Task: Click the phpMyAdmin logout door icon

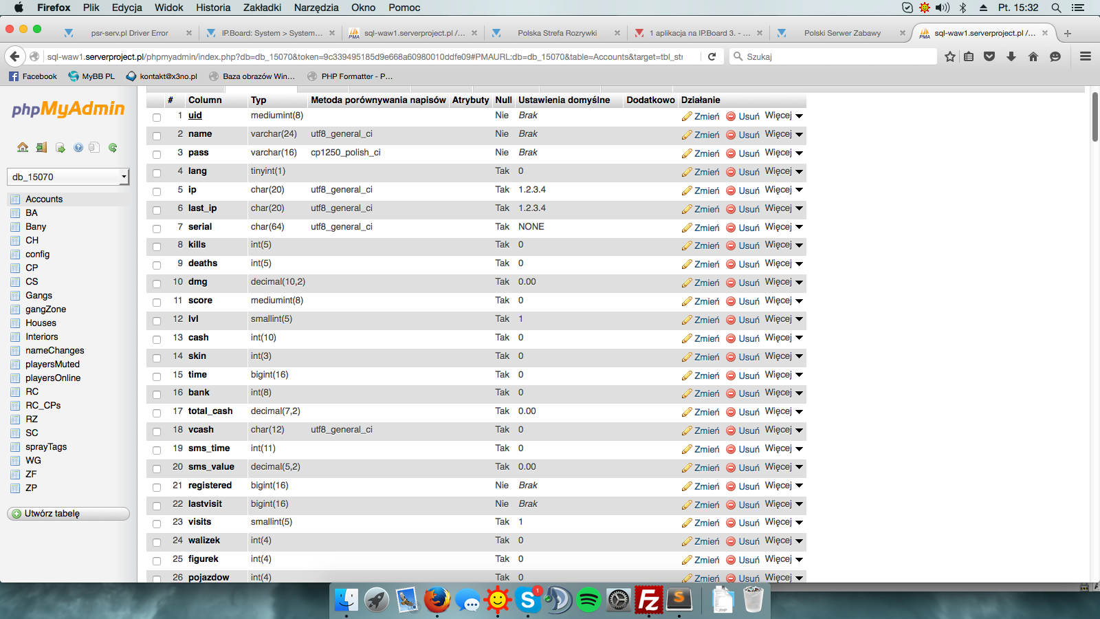Action: pos(41,147)
